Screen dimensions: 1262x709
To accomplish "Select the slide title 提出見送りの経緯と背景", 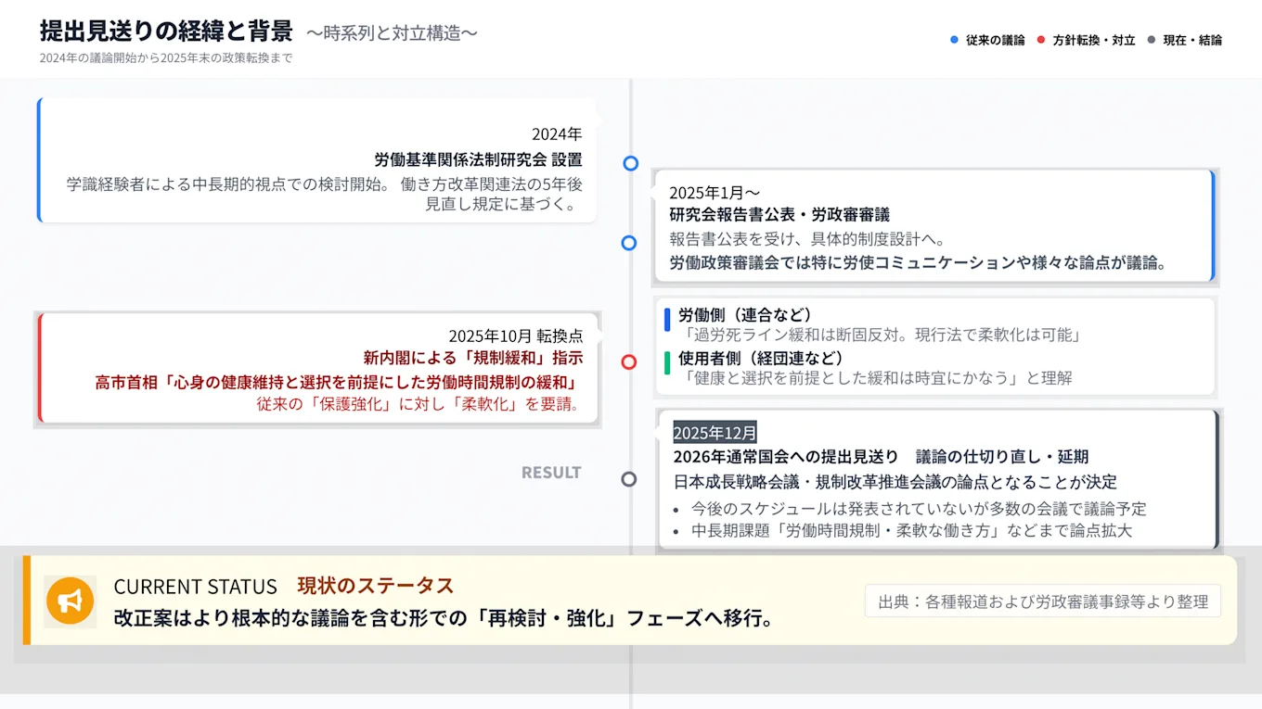I will pos(165,29).
